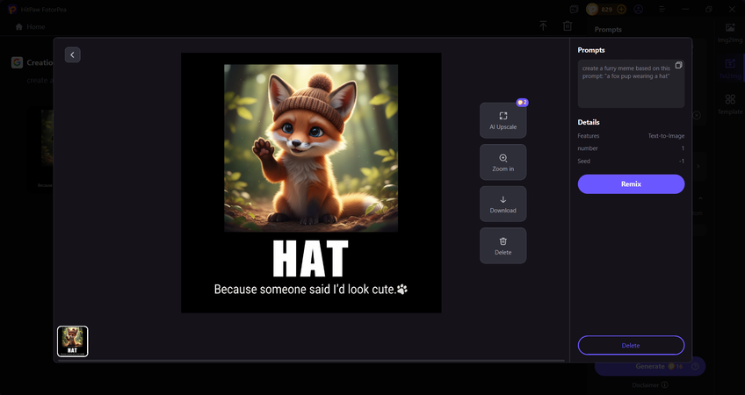The image size is (745, 395).
Task: Click the HitPaw FotorPea logo icon
Action: (x=12, y=9)
